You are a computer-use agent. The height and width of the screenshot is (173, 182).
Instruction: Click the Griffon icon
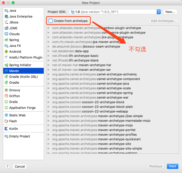pos(6,96)
